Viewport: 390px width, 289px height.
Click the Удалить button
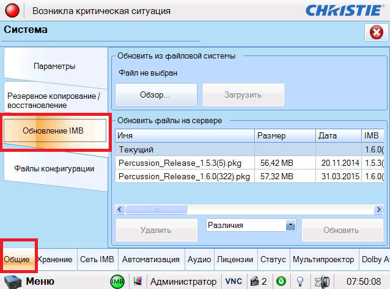tap(156, 230)
